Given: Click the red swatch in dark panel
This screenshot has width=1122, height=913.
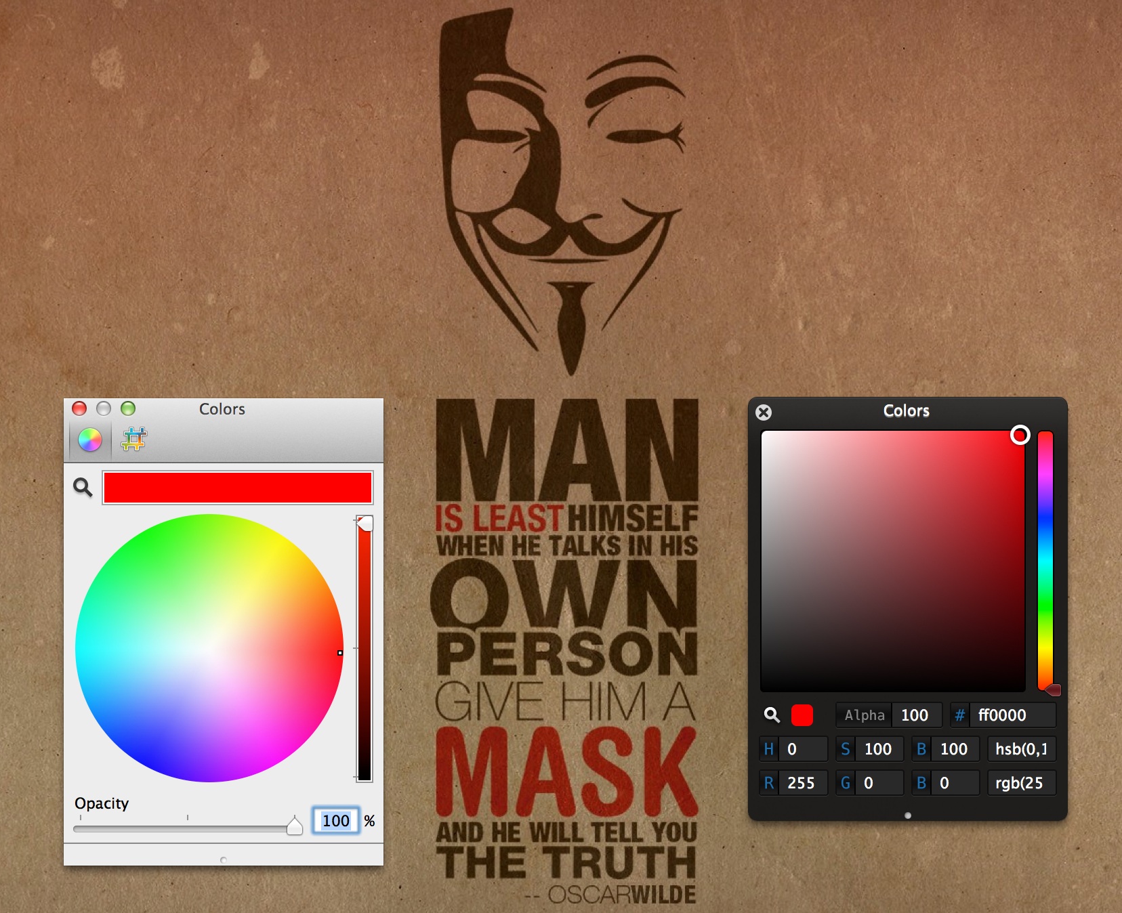Looking at the screenshot, I should [x=802, y=715].
